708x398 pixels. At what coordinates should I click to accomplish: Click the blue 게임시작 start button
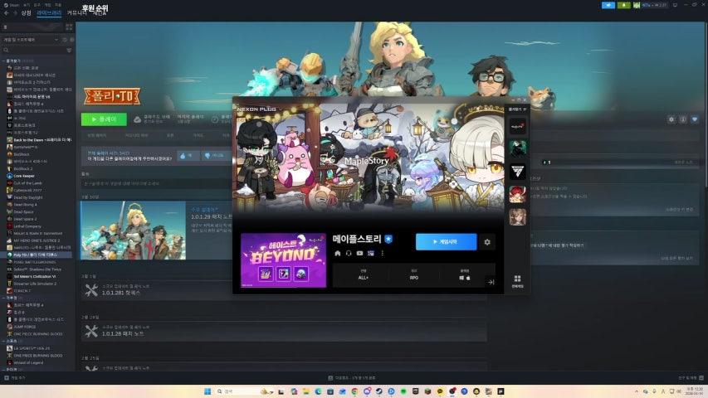coord(446,242)
